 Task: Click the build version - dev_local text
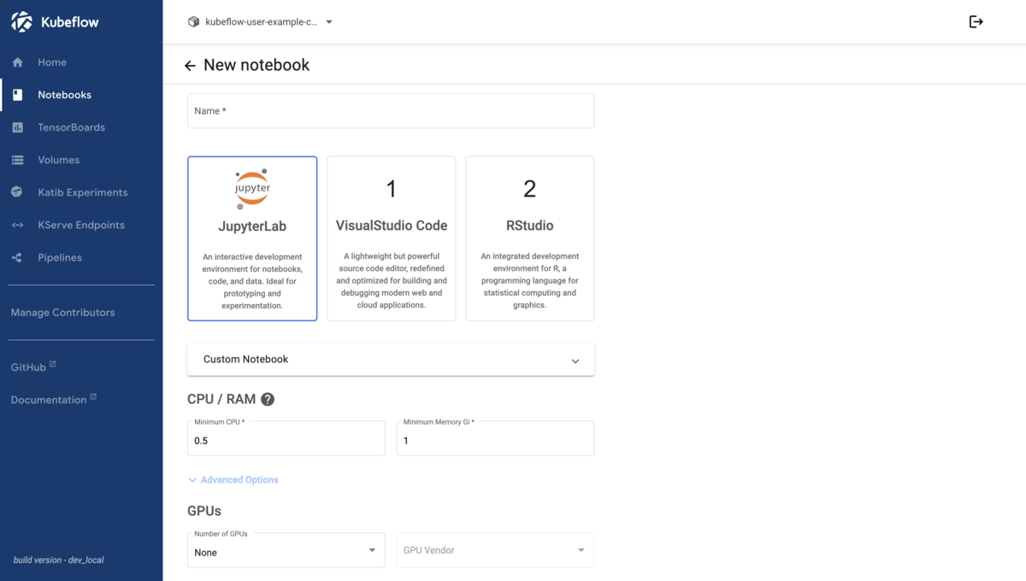click(59, 560)
